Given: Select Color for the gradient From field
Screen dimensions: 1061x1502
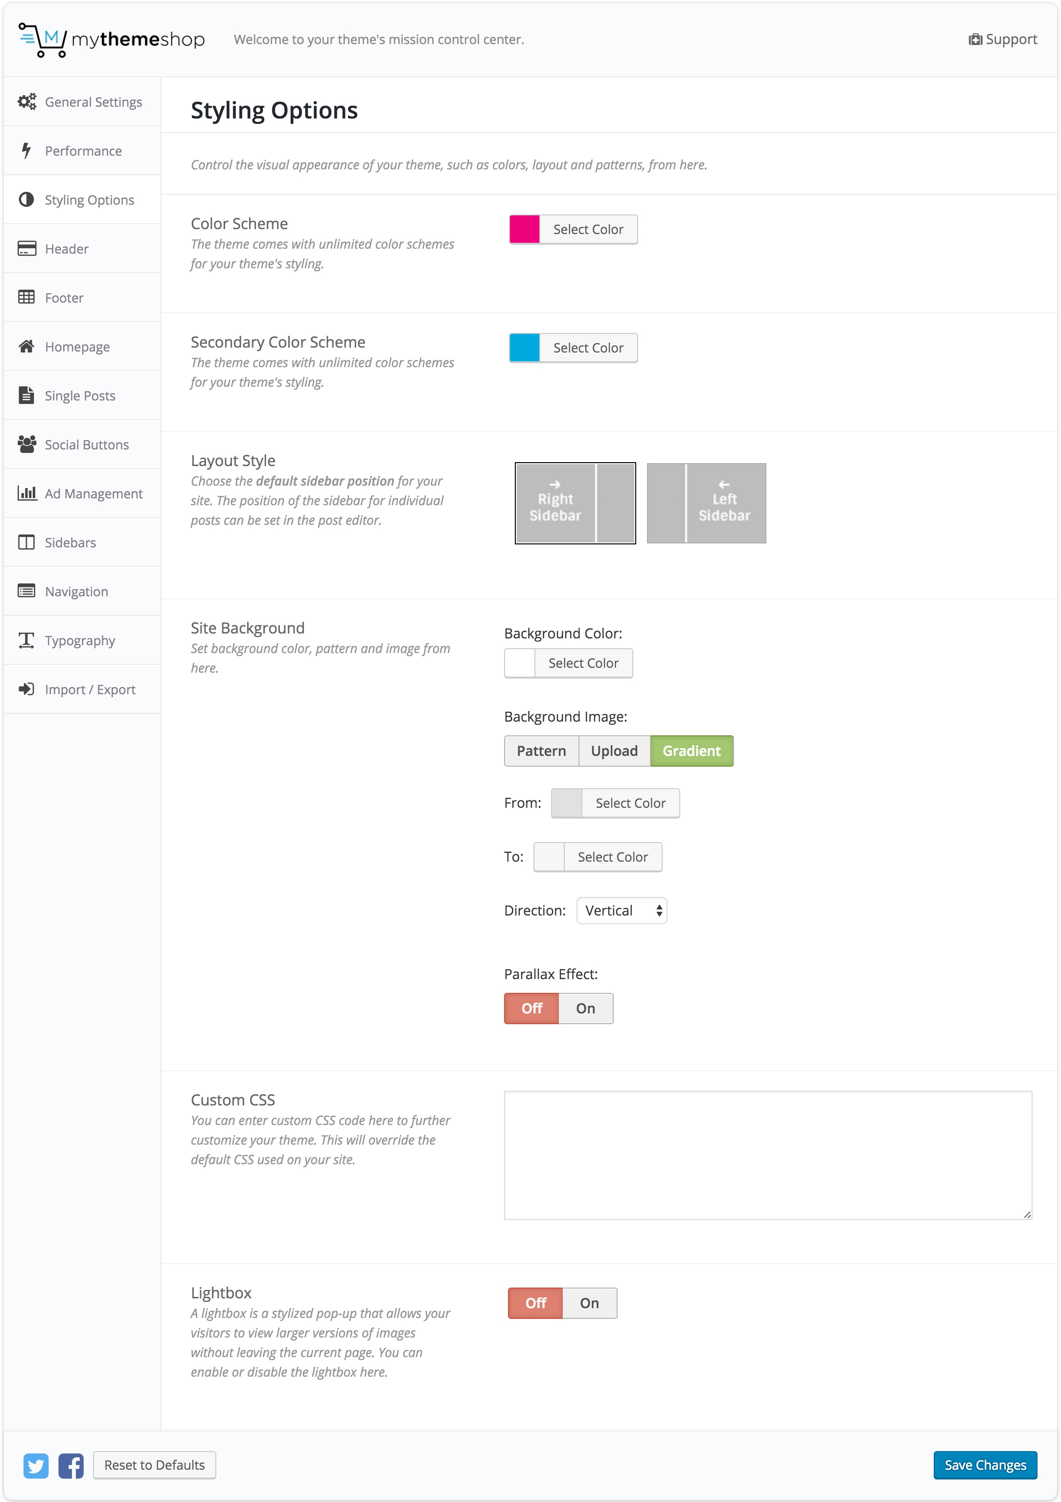Looking at the screenshot, I should tap(630, 803).
